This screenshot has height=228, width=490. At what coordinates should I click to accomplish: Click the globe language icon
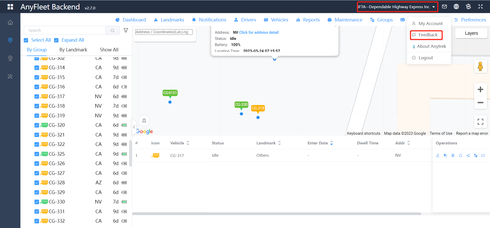456,7
